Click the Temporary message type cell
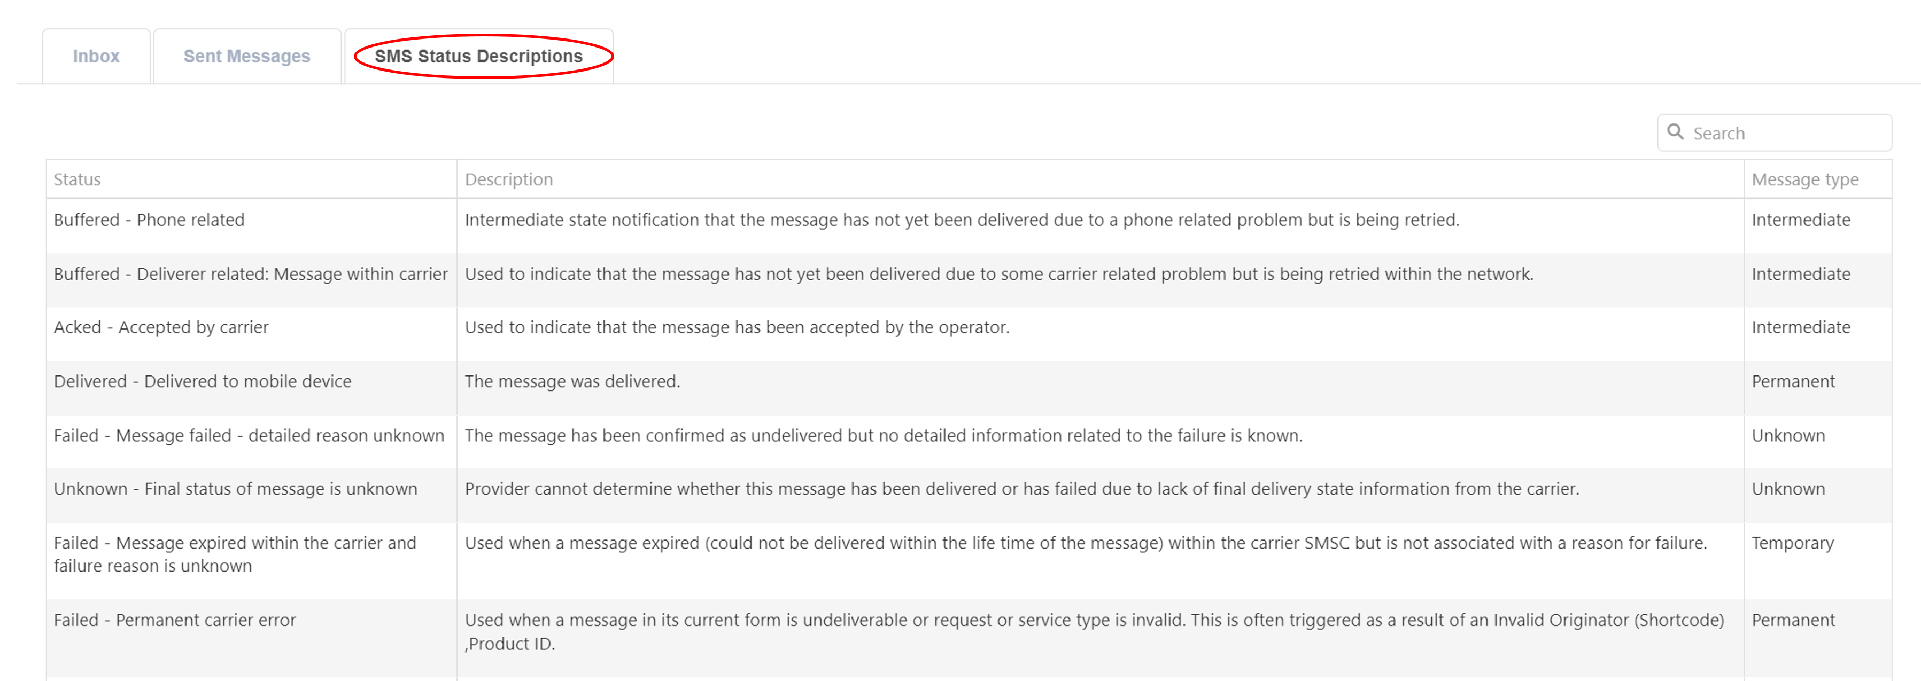This screenshot has height=681, width=1921. [1792, 543]
